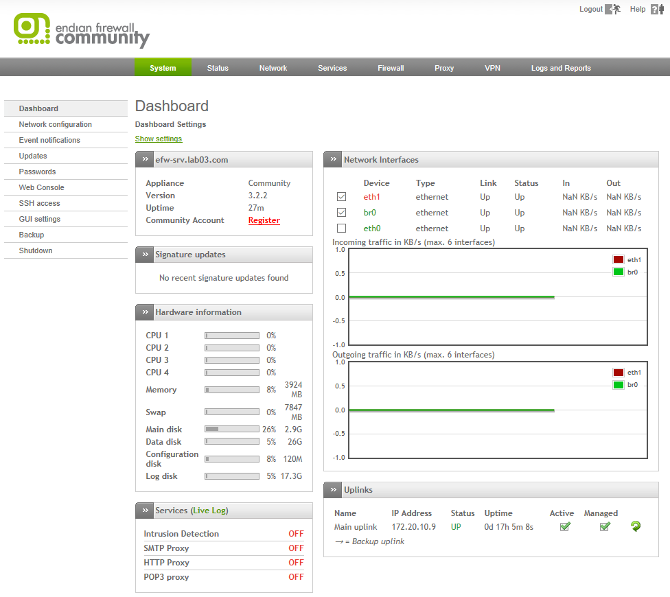670x597 pixels.
Task: Open the Live Log link
Action: [209, 511]
